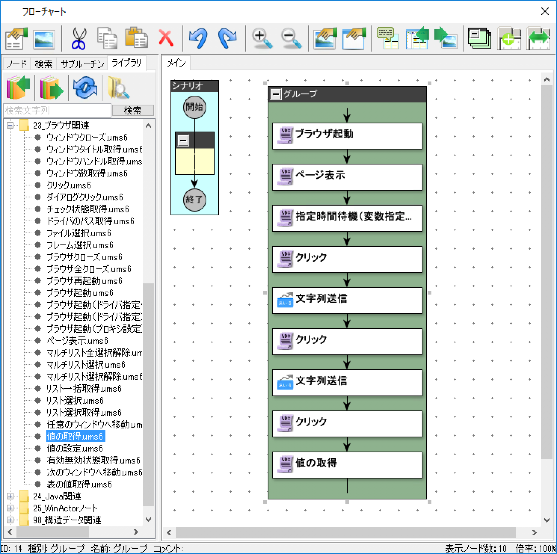The image size is (557, 554).
Task: Switch to the 検索 tab
Action: (x=44, y=64)
